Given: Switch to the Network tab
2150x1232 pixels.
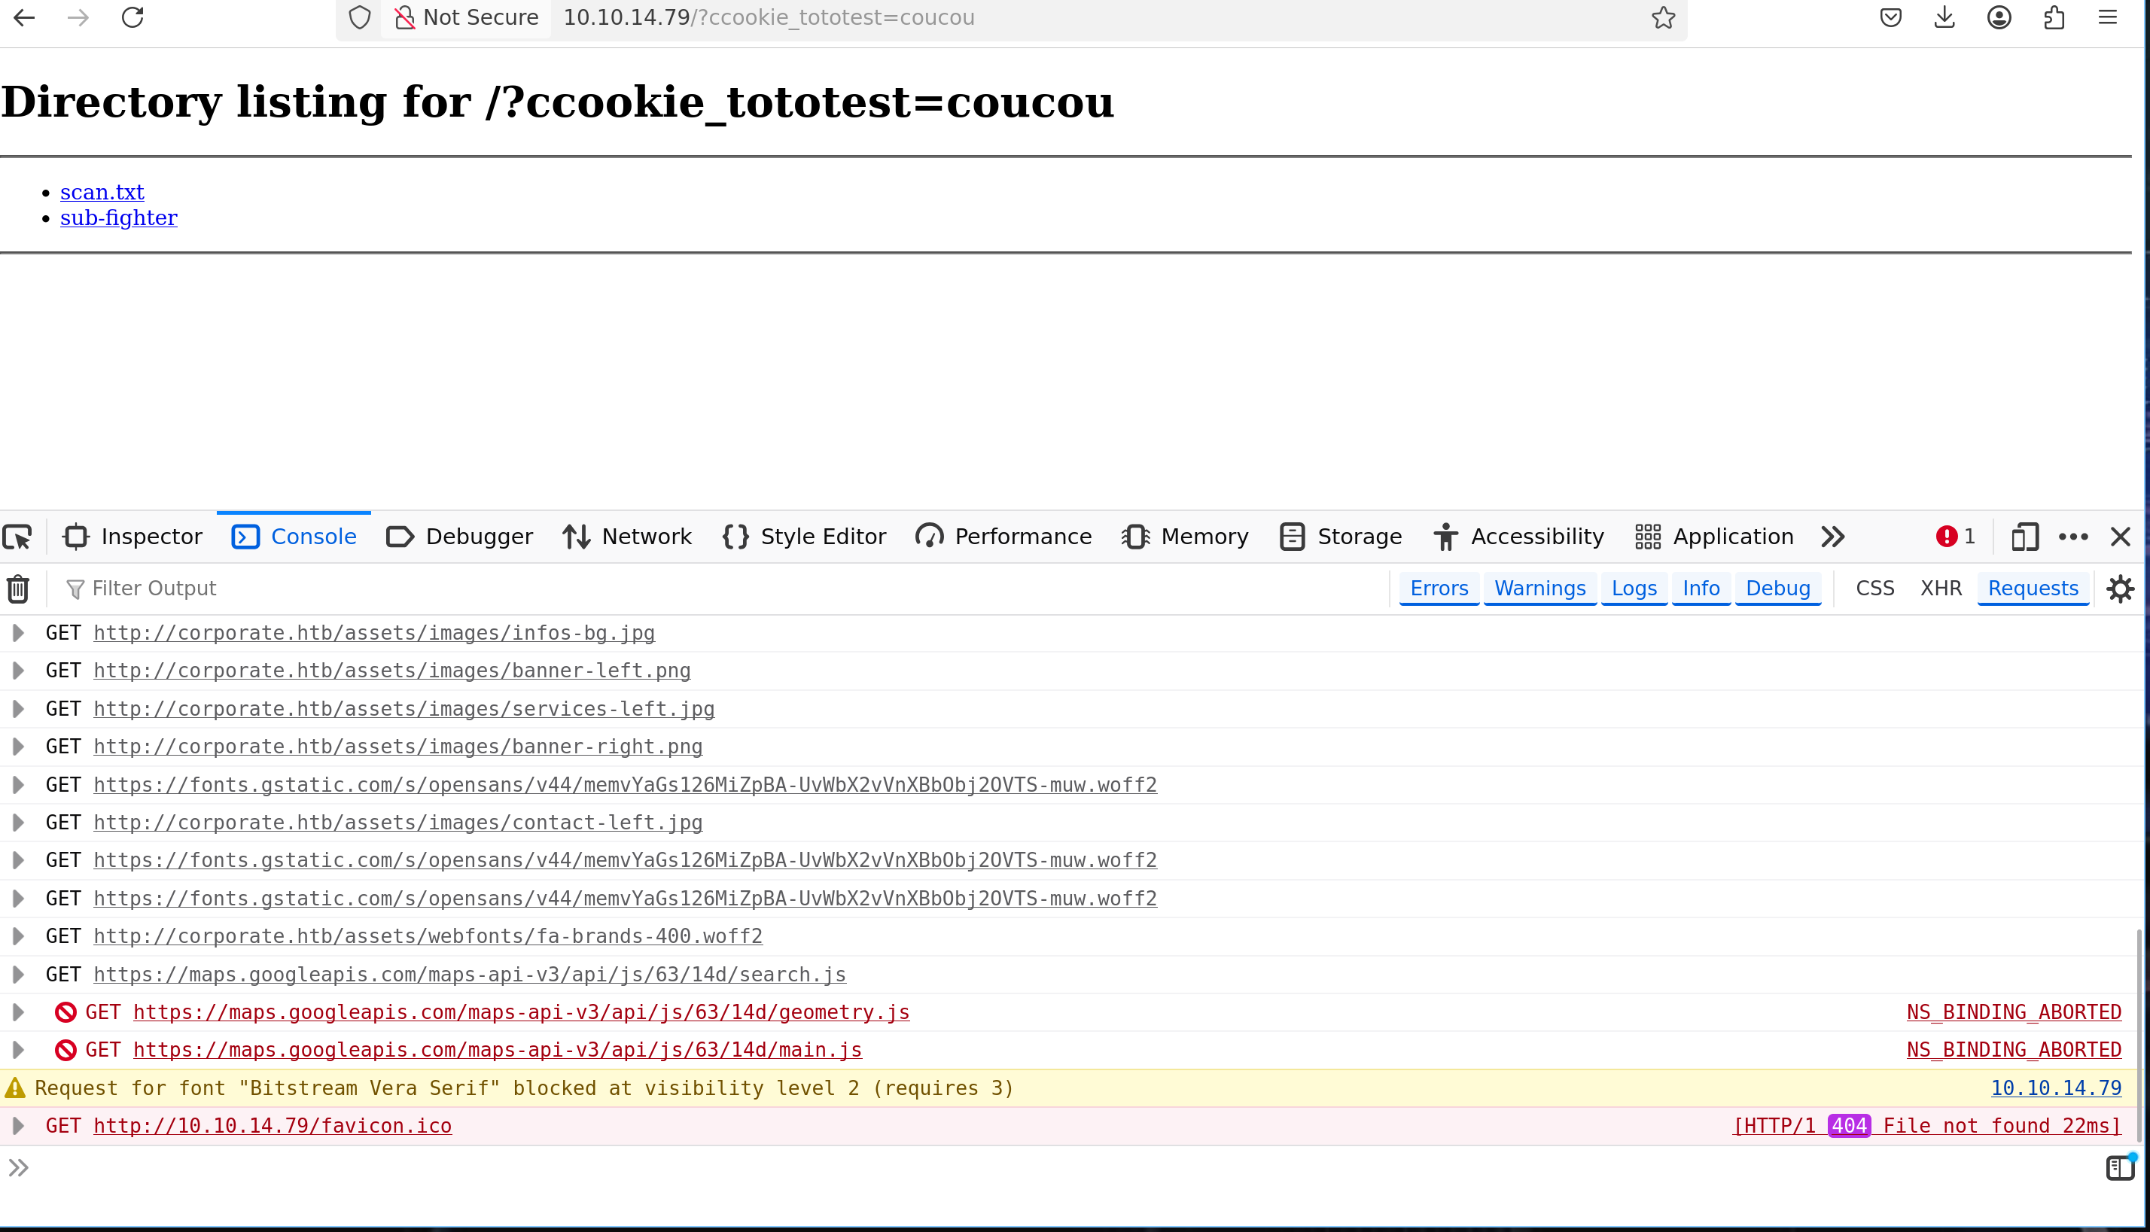Looking at the screenshot, I should (x=627, y=537).
